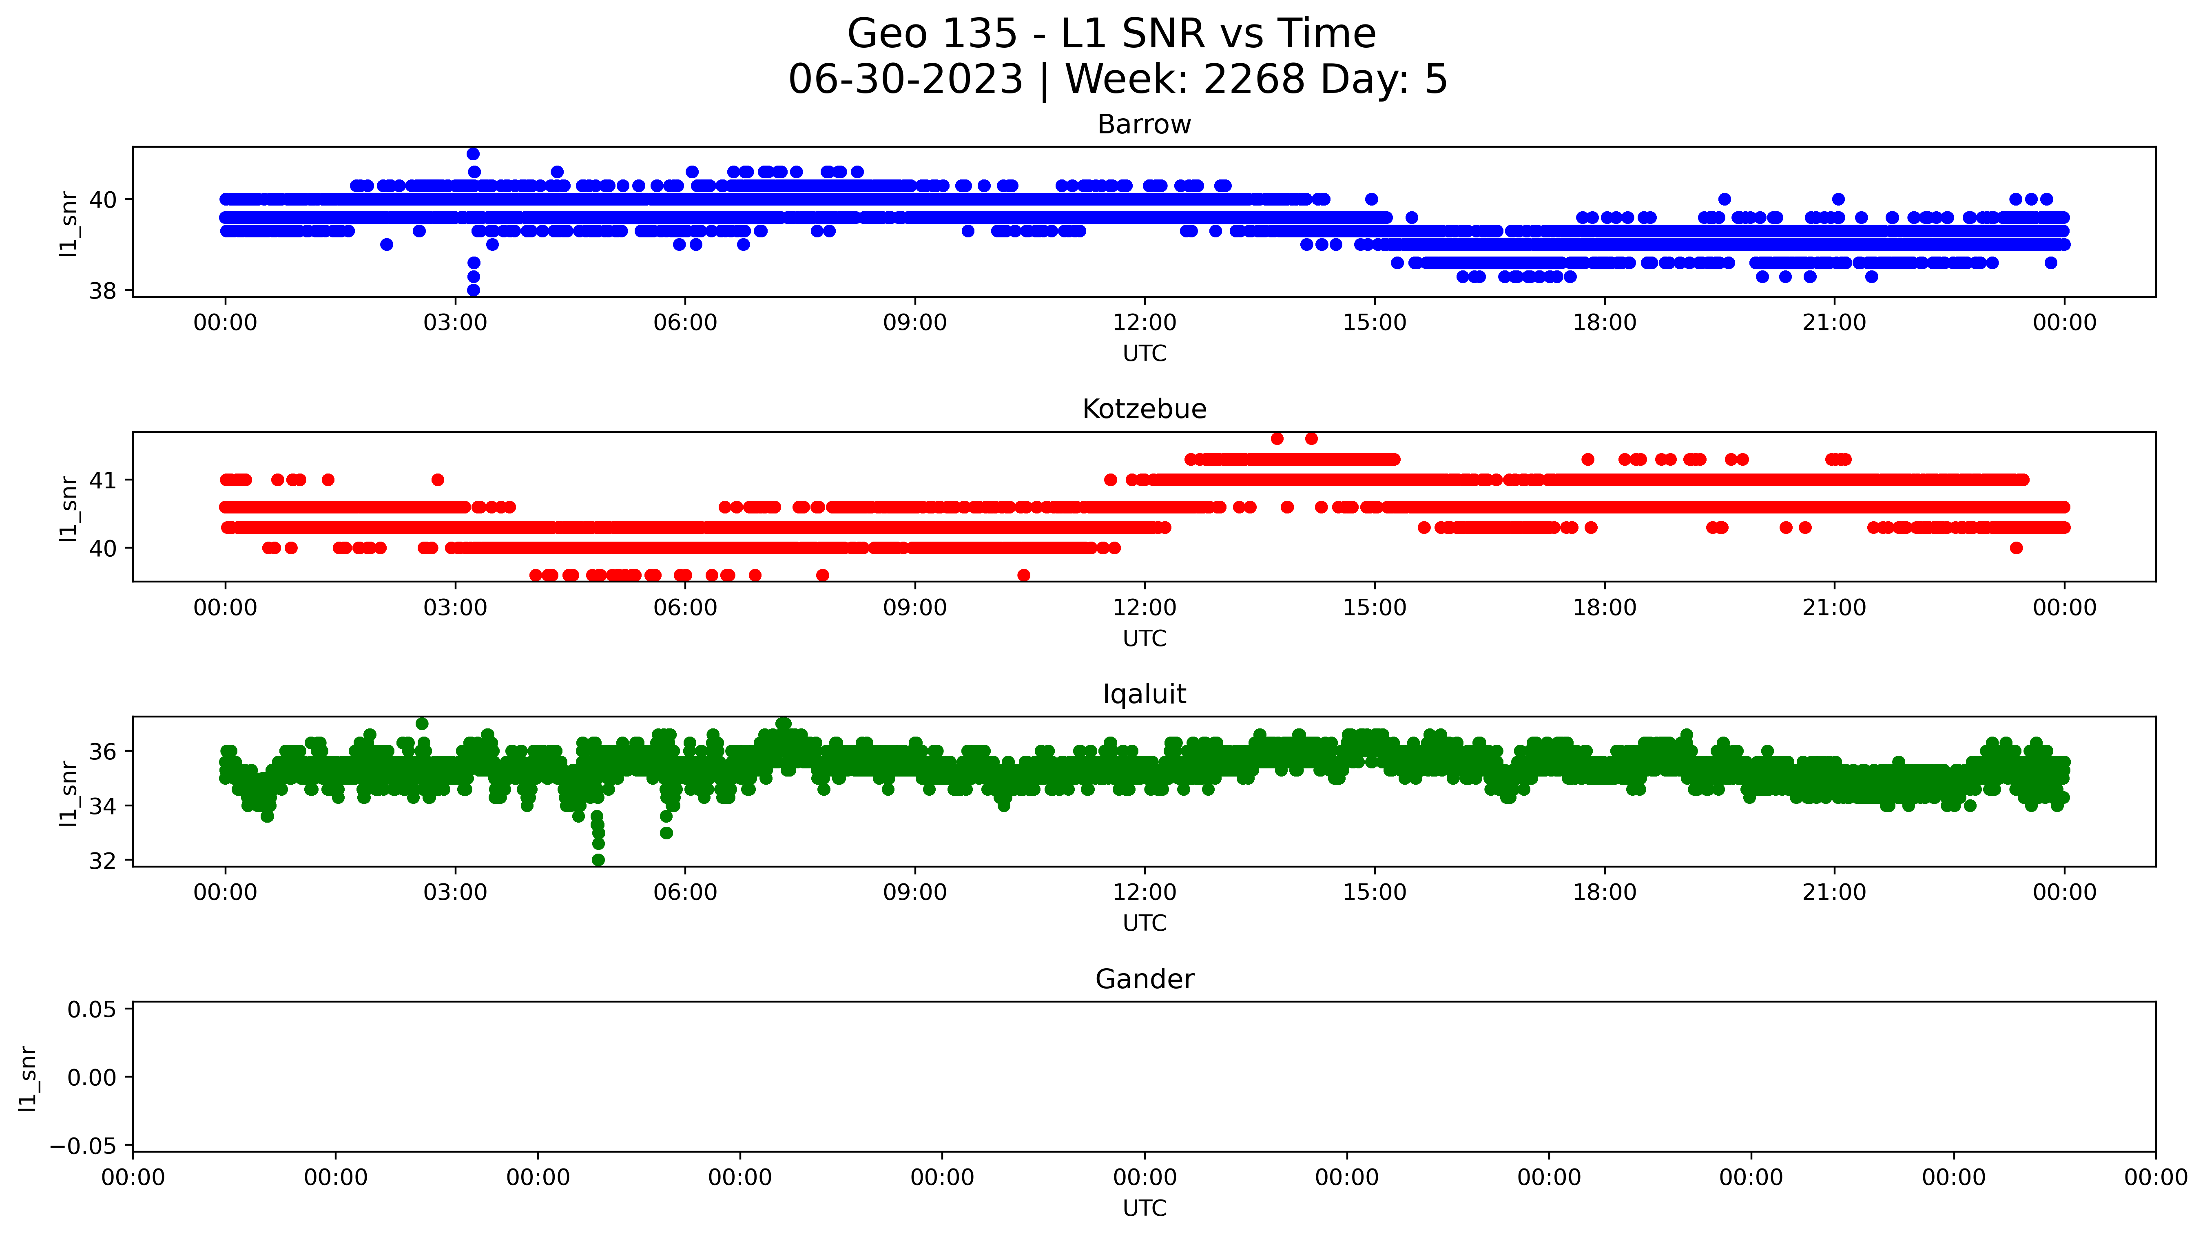
Task: Click the highest blue data point in the Barrow plot
Action: click(x=474, y=154)
